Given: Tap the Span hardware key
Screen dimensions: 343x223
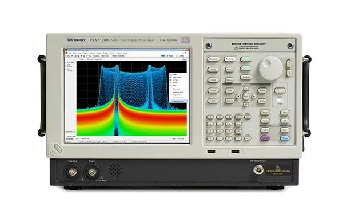Looking at the screenshot, I should (213, 80).
